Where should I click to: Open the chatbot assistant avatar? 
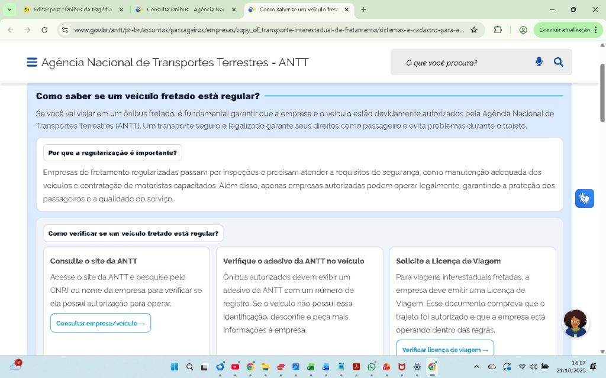coord(575,323)
